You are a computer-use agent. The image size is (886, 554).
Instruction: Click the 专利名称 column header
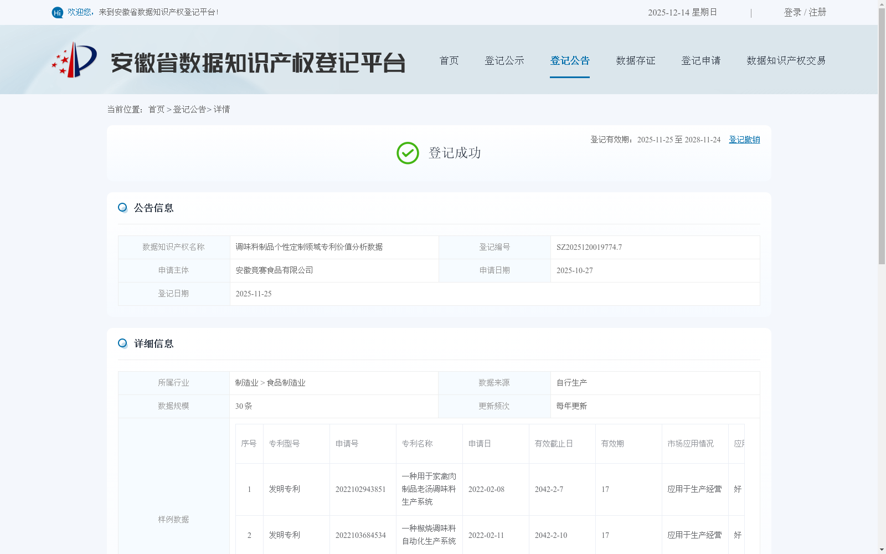417,444
